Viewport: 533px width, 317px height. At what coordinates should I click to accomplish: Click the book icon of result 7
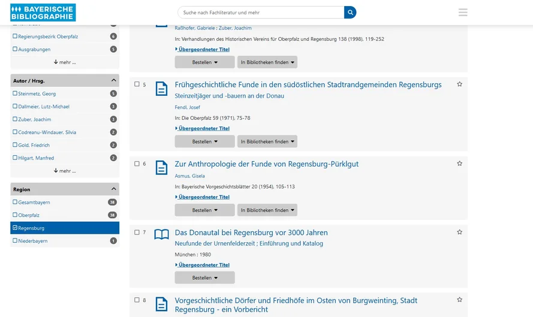click(x=161, y=234)
